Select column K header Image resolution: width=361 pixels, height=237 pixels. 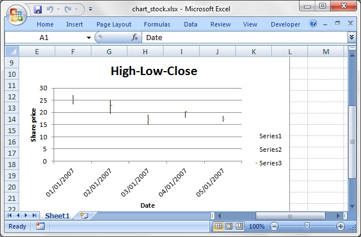254,51
